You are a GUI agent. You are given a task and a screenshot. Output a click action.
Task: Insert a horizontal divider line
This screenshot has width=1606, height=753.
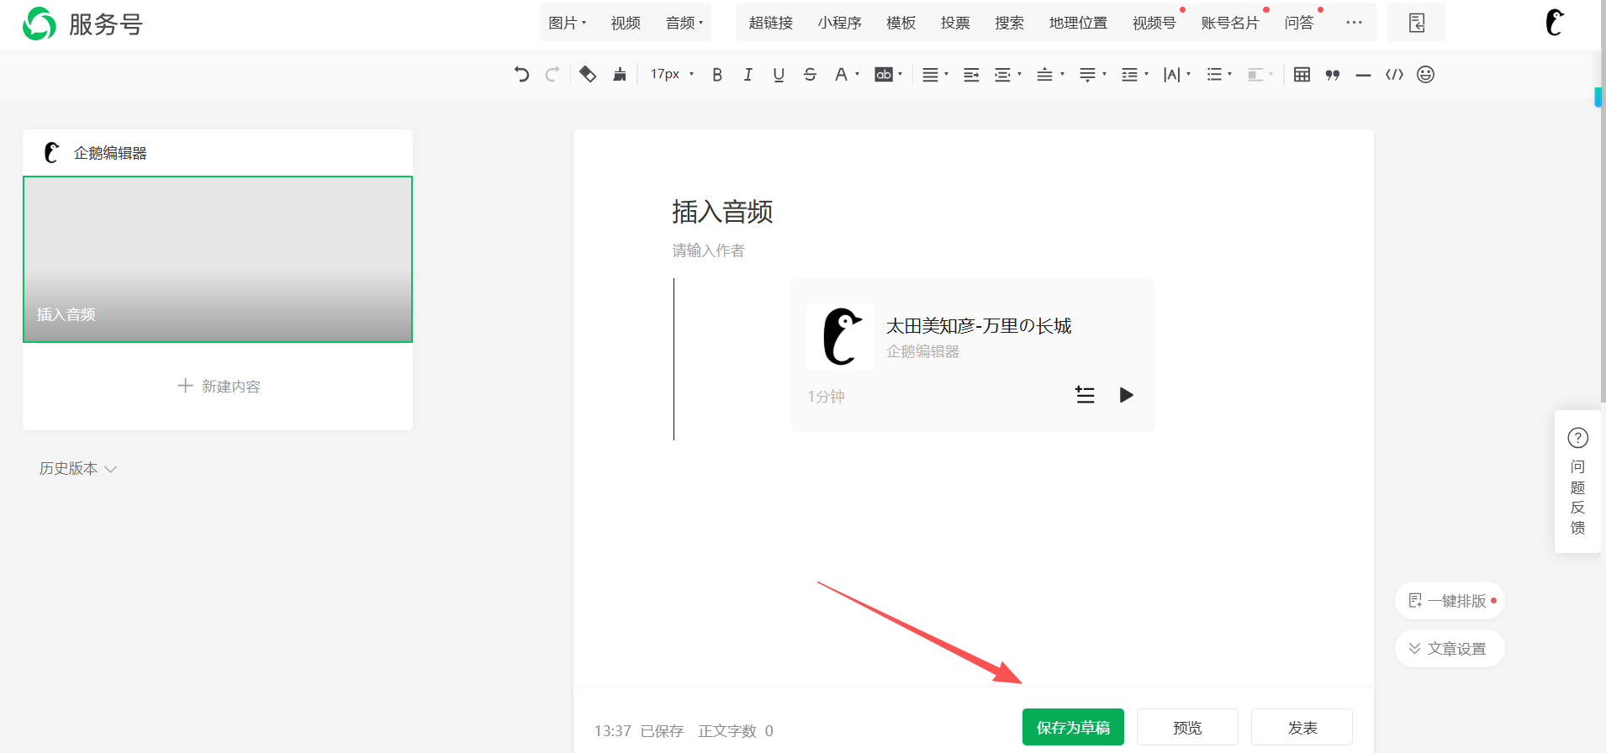(1363, 75)
